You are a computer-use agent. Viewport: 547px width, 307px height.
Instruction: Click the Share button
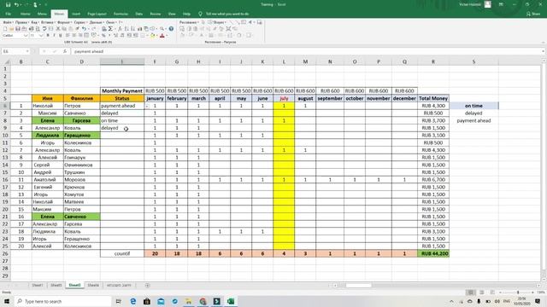(x=533, y=14)
